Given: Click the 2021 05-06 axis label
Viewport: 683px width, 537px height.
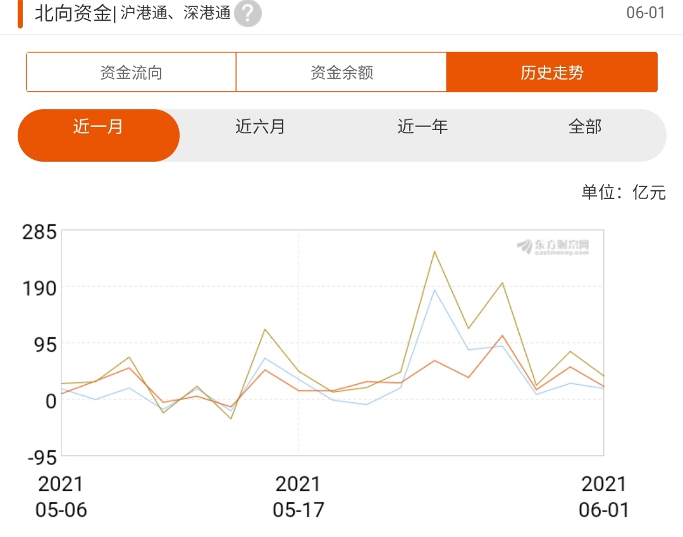Looking at the screenshot, I should (x=61, y=496).
